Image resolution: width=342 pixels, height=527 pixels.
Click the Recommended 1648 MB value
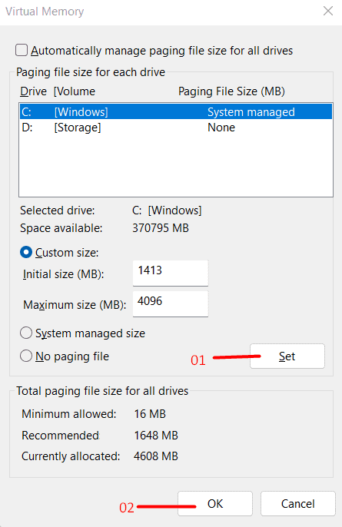pyautogui.click(x=156, y=436)
